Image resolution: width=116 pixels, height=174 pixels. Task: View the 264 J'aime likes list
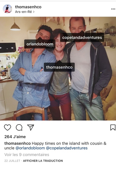coord(15,137)
